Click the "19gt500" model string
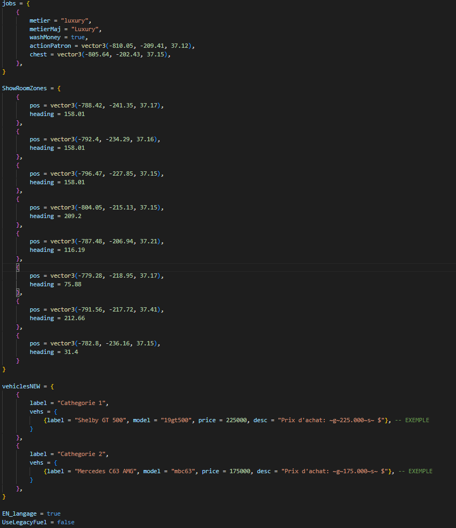This screenshot has height=528, width=456. 176,420
